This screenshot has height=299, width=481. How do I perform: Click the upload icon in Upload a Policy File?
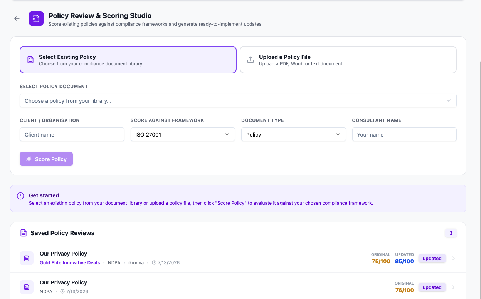(x=251, y=60)
